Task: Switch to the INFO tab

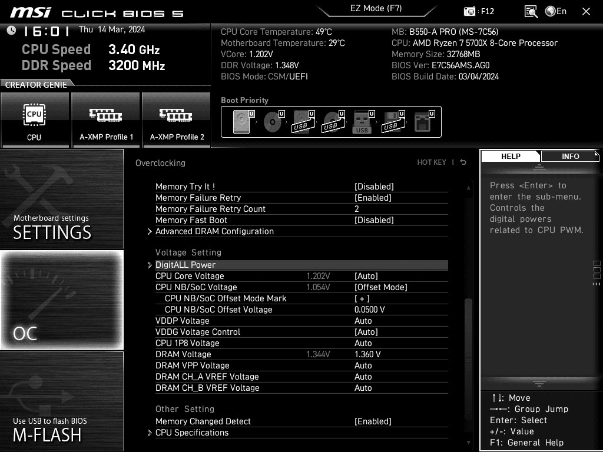Action: tap(570, 157)
